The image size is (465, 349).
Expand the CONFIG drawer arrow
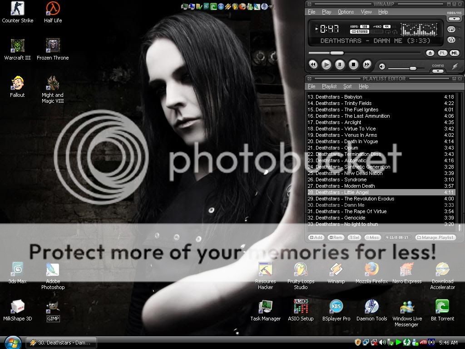(438, 71)
